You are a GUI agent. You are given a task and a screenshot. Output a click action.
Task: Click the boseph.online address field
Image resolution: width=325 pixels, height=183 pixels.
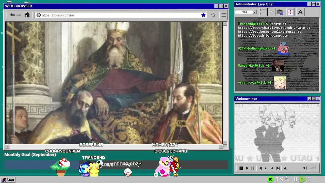[x=121, y=15]
